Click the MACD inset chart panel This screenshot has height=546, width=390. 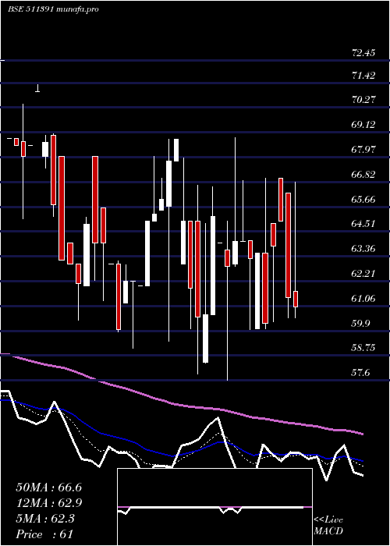(x=214, y=507)
